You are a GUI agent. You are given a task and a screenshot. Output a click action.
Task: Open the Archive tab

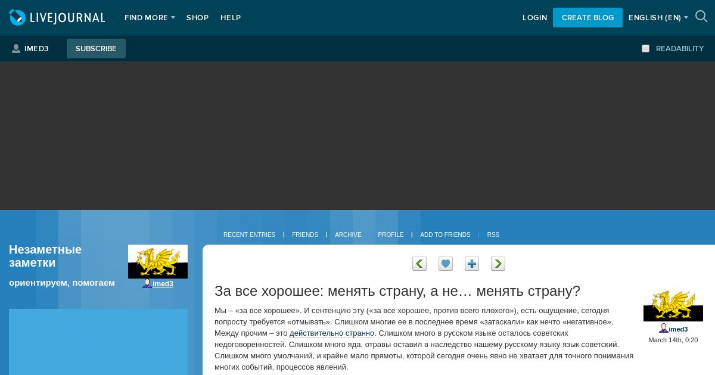click(348, 235)
